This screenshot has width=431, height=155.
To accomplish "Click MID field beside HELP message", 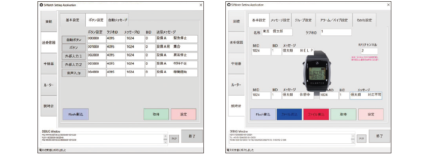I will (x=261, y=51).
